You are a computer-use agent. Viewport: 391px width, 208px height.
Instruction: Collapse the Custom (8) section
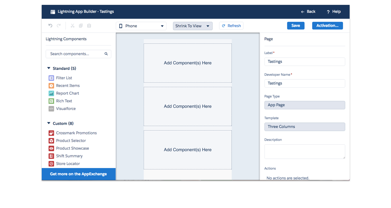[49, 123]
